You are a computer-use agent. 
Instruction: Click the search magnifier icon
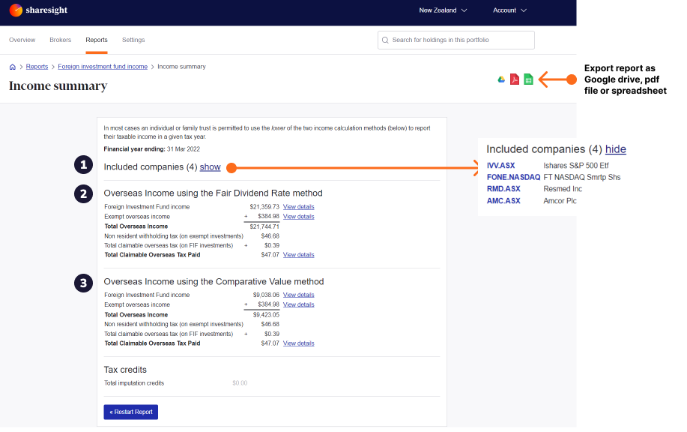coord(385,40)
